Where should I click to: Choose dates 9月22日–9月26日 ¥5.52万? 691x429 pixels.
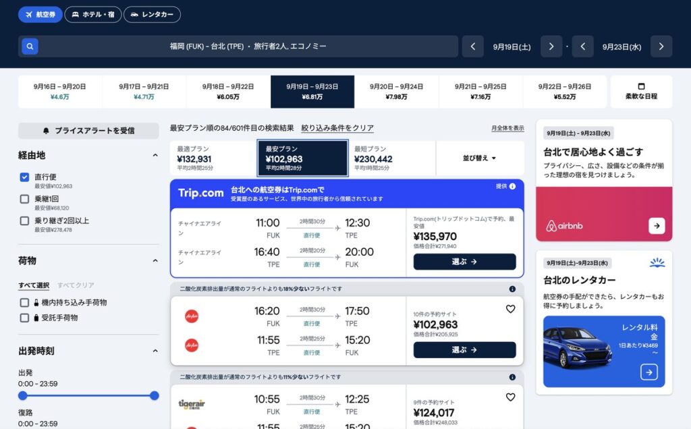click(x=565, y=92)
